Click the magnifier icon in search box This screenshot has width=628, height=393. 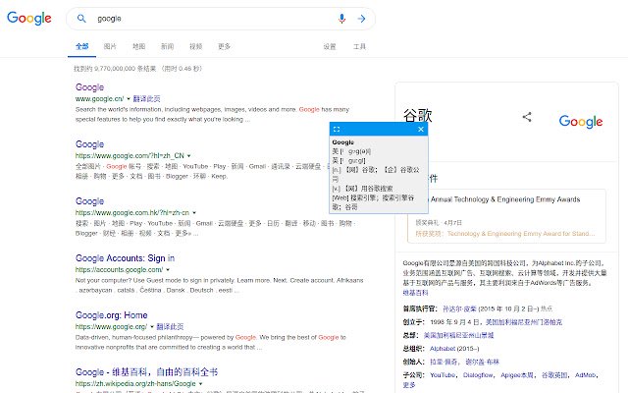click(x=81, y=19)
